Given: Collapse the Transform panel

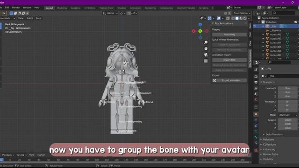Looking at the screenshot, I should [269, 82].
